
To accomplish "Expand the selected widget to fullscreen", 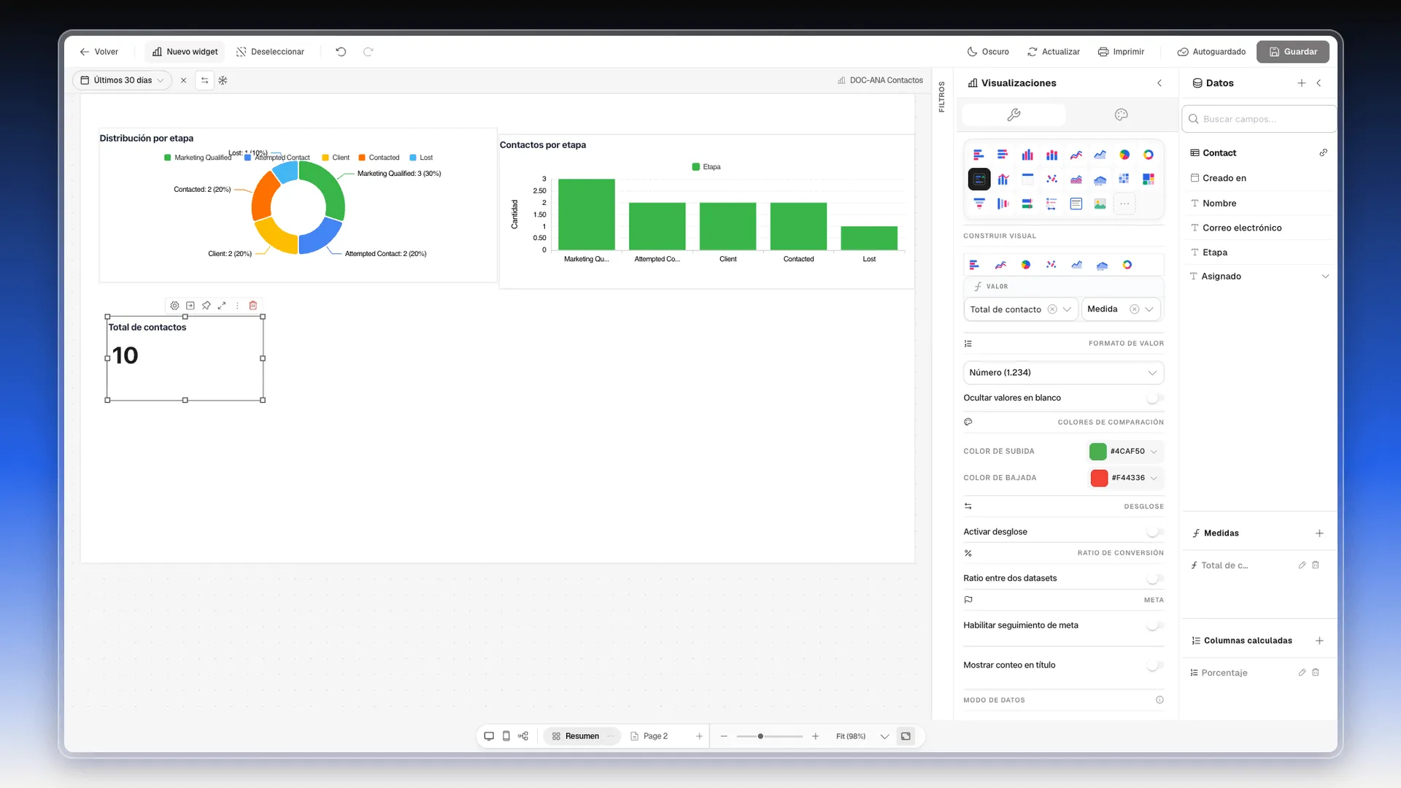I will click(x=222, y=306).
